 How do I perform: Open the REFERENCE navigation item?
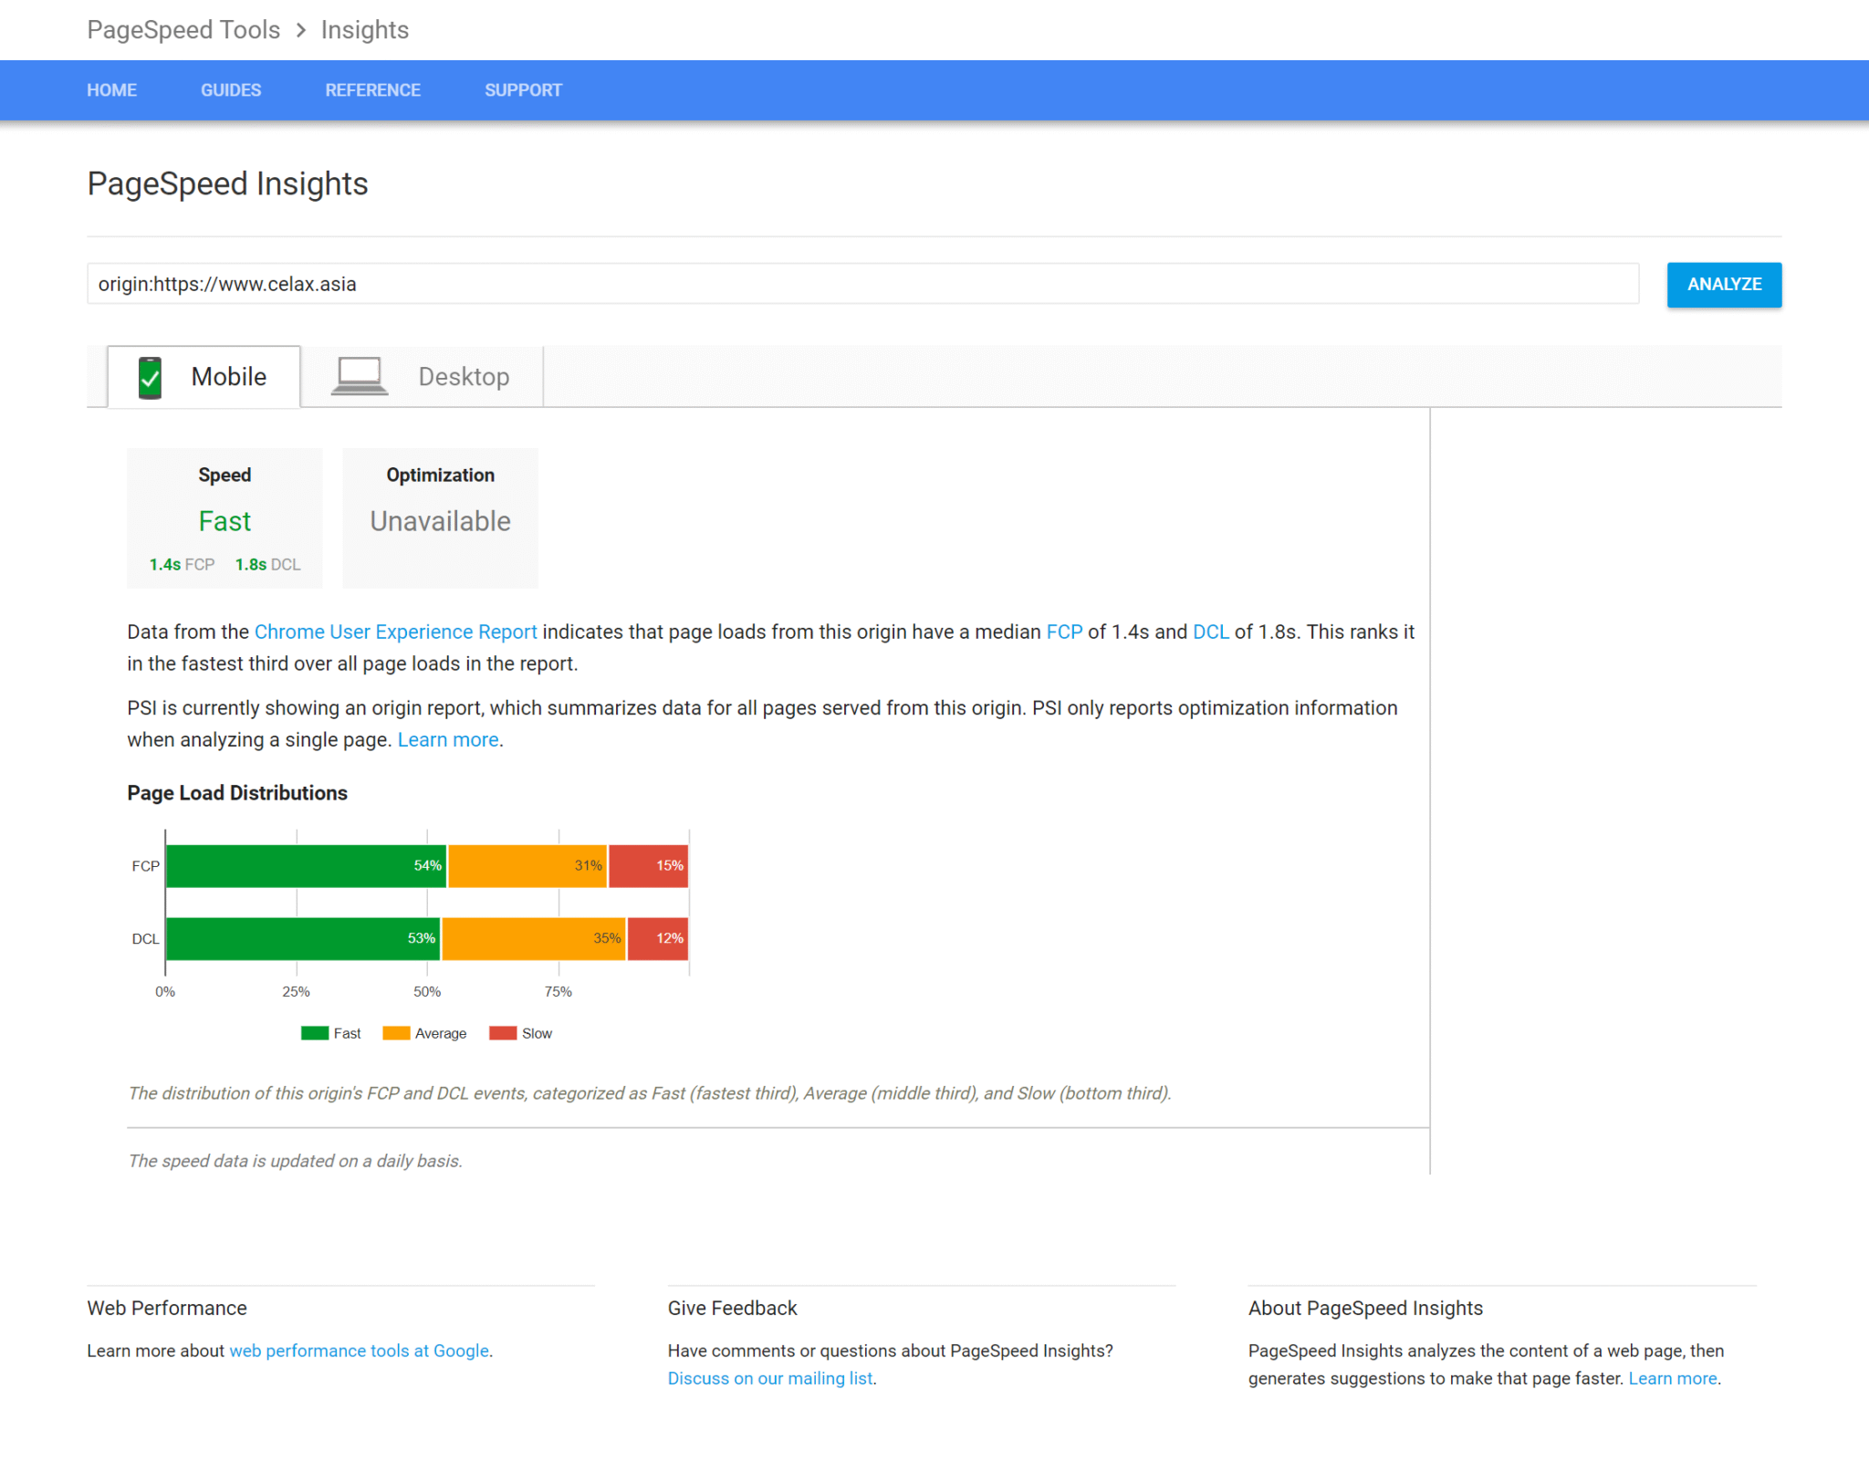(372, 89)
